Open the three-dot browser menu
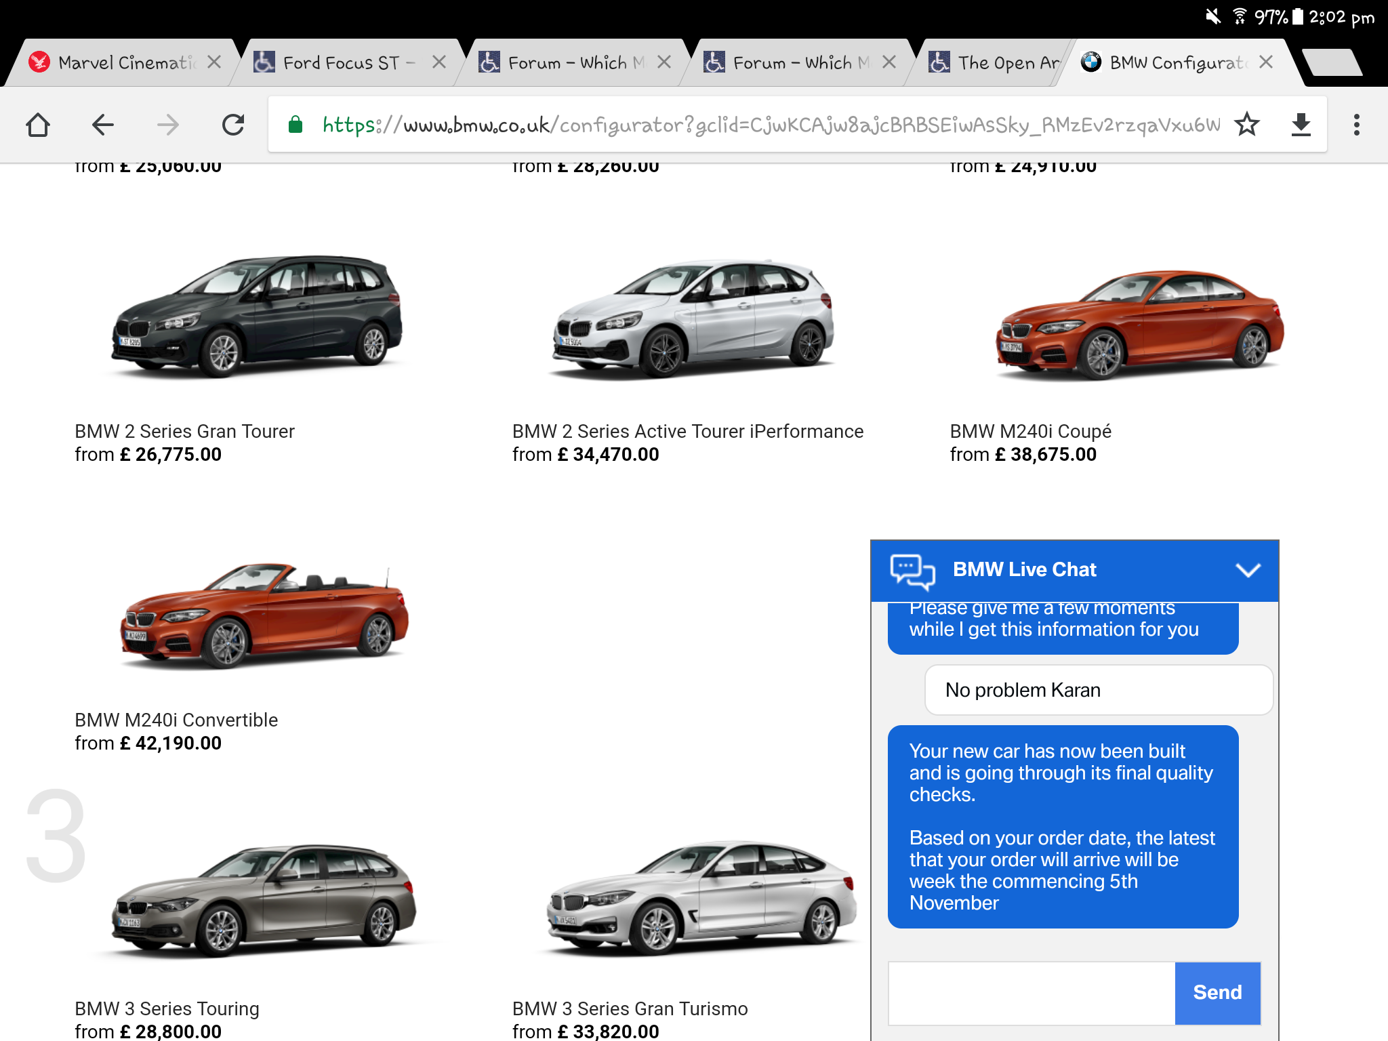 click(1356, 125)
